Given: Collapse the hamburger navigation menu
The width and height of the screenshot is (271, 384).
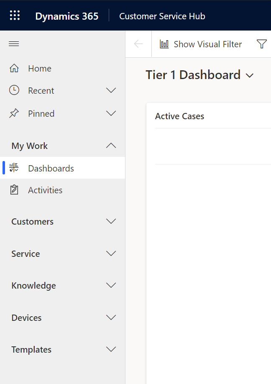Looking at the screenshot, I should point(14,44).
